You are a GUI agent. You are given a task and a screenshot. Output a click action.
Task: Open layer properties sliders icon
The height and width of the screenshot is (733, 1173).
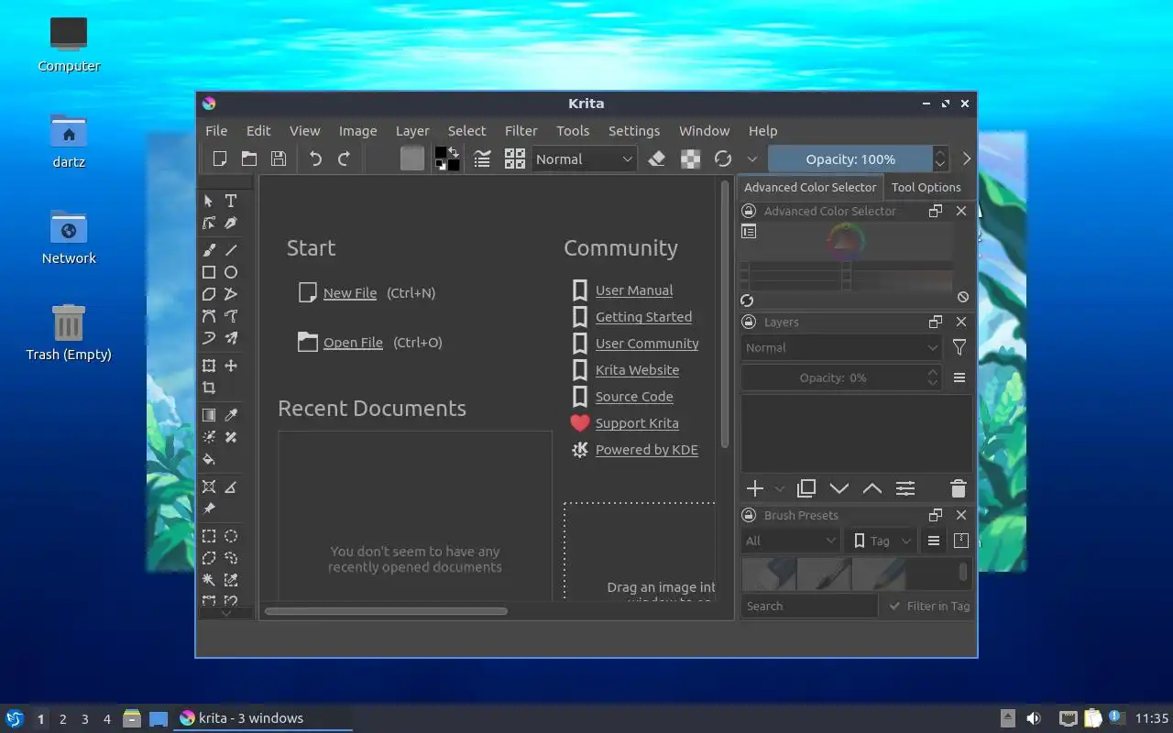905,488
